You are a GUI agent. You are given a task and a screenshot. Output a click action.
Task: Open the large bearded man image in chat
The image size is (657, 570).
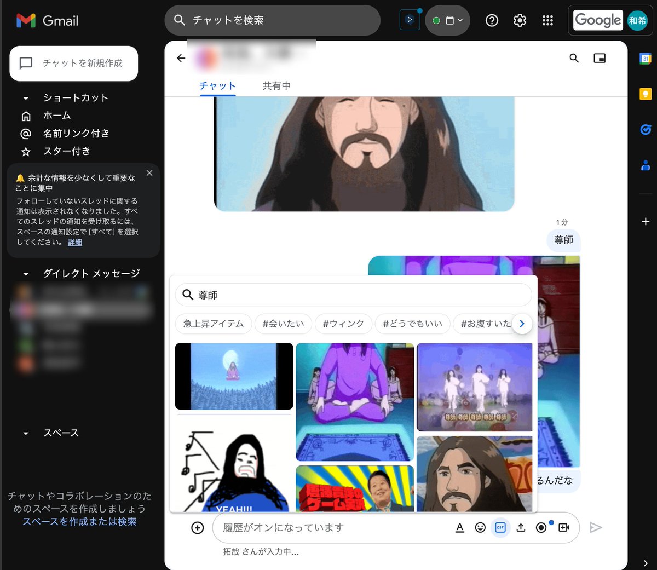(364, 154)
